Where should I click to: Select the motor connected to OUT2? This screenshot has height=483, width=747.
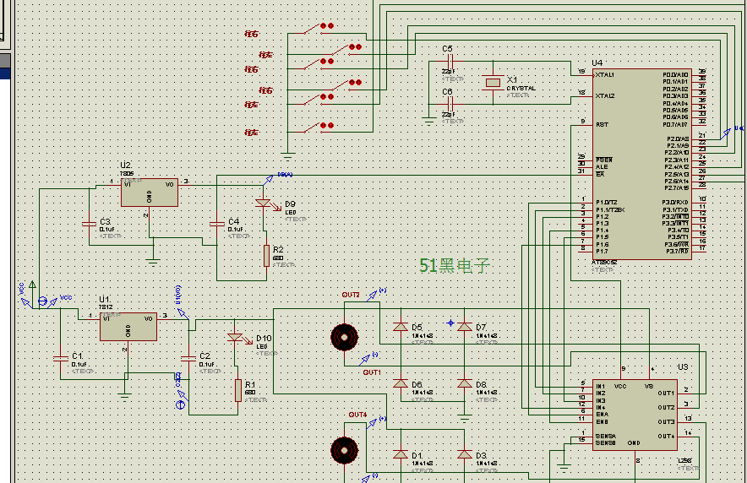[345, 337]
